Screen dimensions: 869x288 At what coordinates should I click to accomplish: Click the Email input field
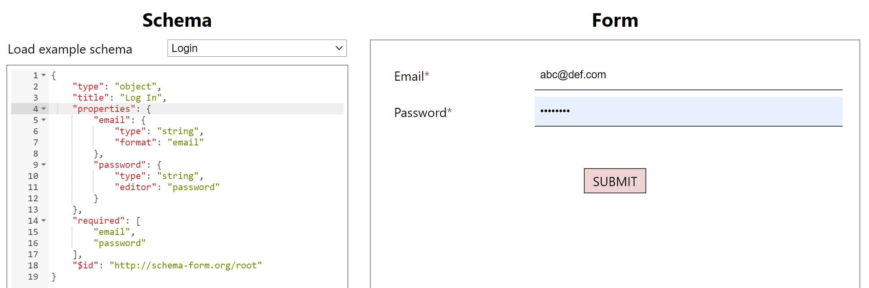[688, 75]
